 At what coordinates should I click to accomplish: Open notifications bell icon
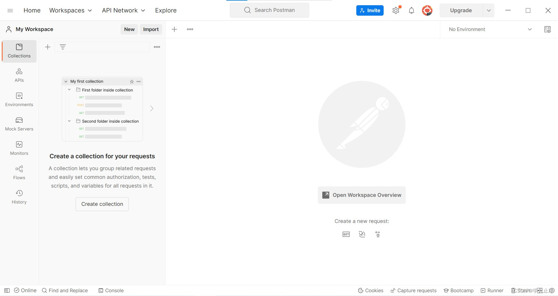click(x=412, y=10)
